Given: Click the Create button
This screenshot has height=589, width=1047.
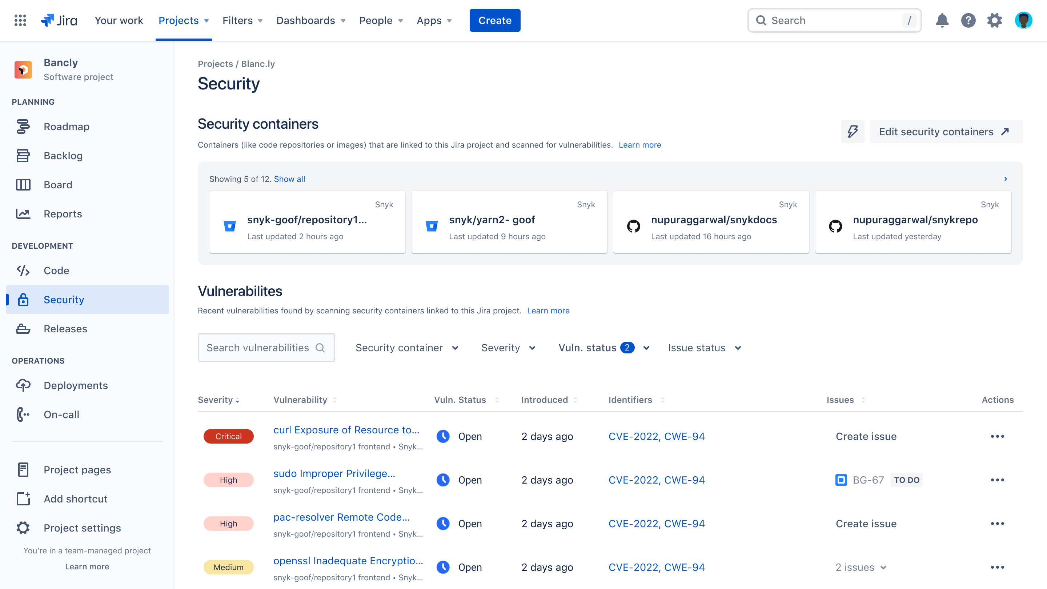Looking at the screenshot, I should click(495, 20).
